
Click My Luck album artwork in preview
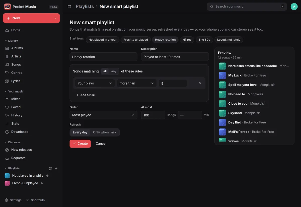(x=222, y=75)
